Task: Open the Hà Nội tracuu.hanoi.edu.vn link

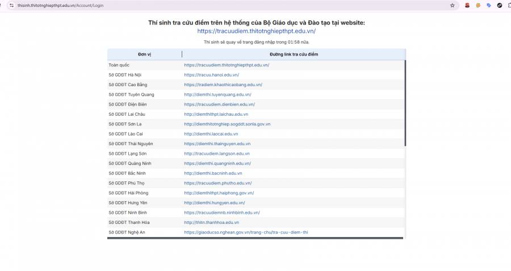Action: coord(212,75)
